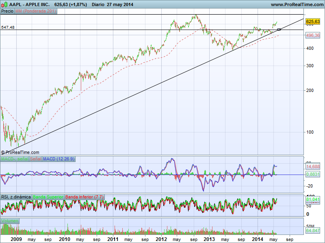Screen dimensions: 325x243
Task: Click the 400 price axis label
Action: (310, 48)
